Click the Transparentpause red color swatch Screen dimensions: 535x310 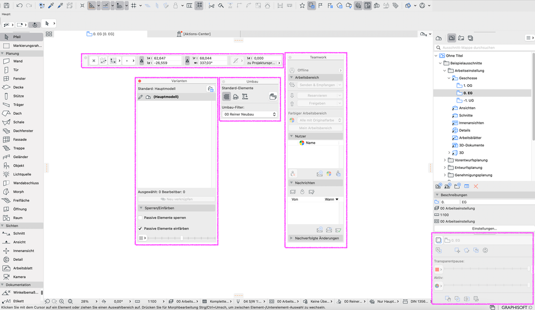tap(437, 269)
